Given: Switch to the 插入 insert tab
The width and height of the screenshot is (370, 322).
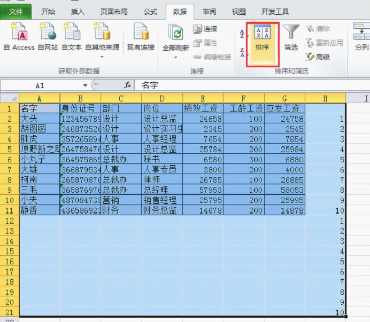Looking at the screenshot, I should pos(78,12).
